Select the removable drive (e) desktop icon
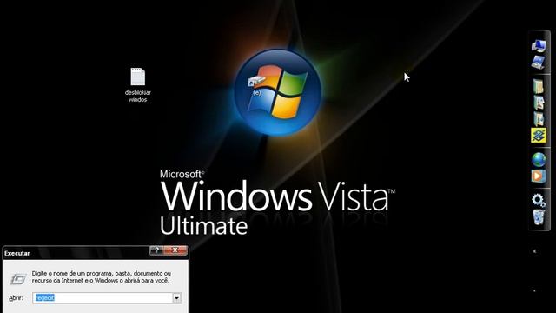 coord(257,85)
